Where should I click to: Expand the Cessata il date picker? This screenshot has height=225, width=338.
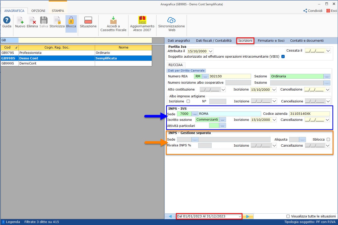pyautogui.click(x=328, y=51)
